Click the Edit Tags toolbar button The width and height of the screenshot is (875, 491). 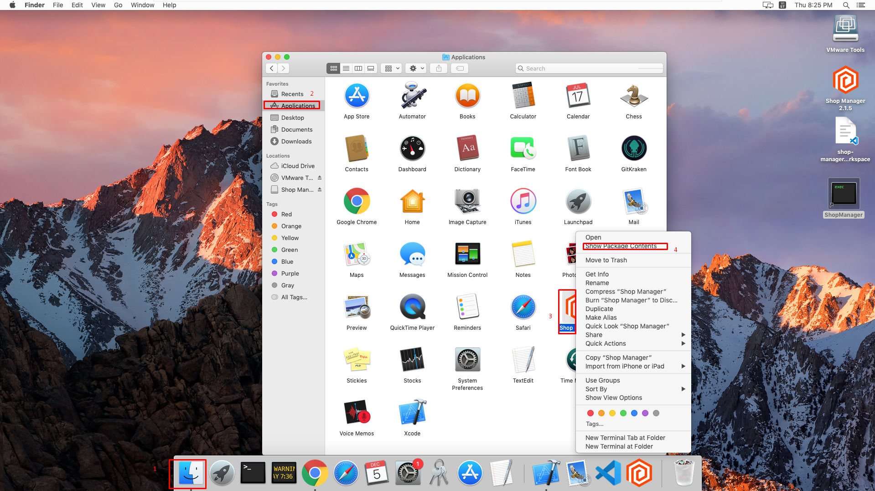pos(460,68)
